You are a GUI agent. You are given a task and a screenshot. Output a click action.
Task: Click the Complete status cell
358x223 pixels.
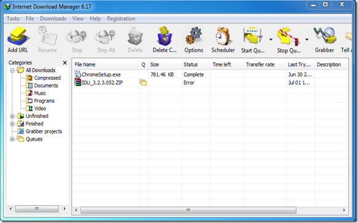193,74
